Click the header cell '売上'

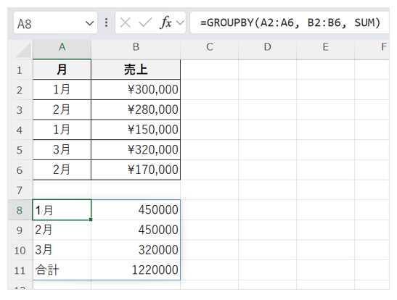136,70
